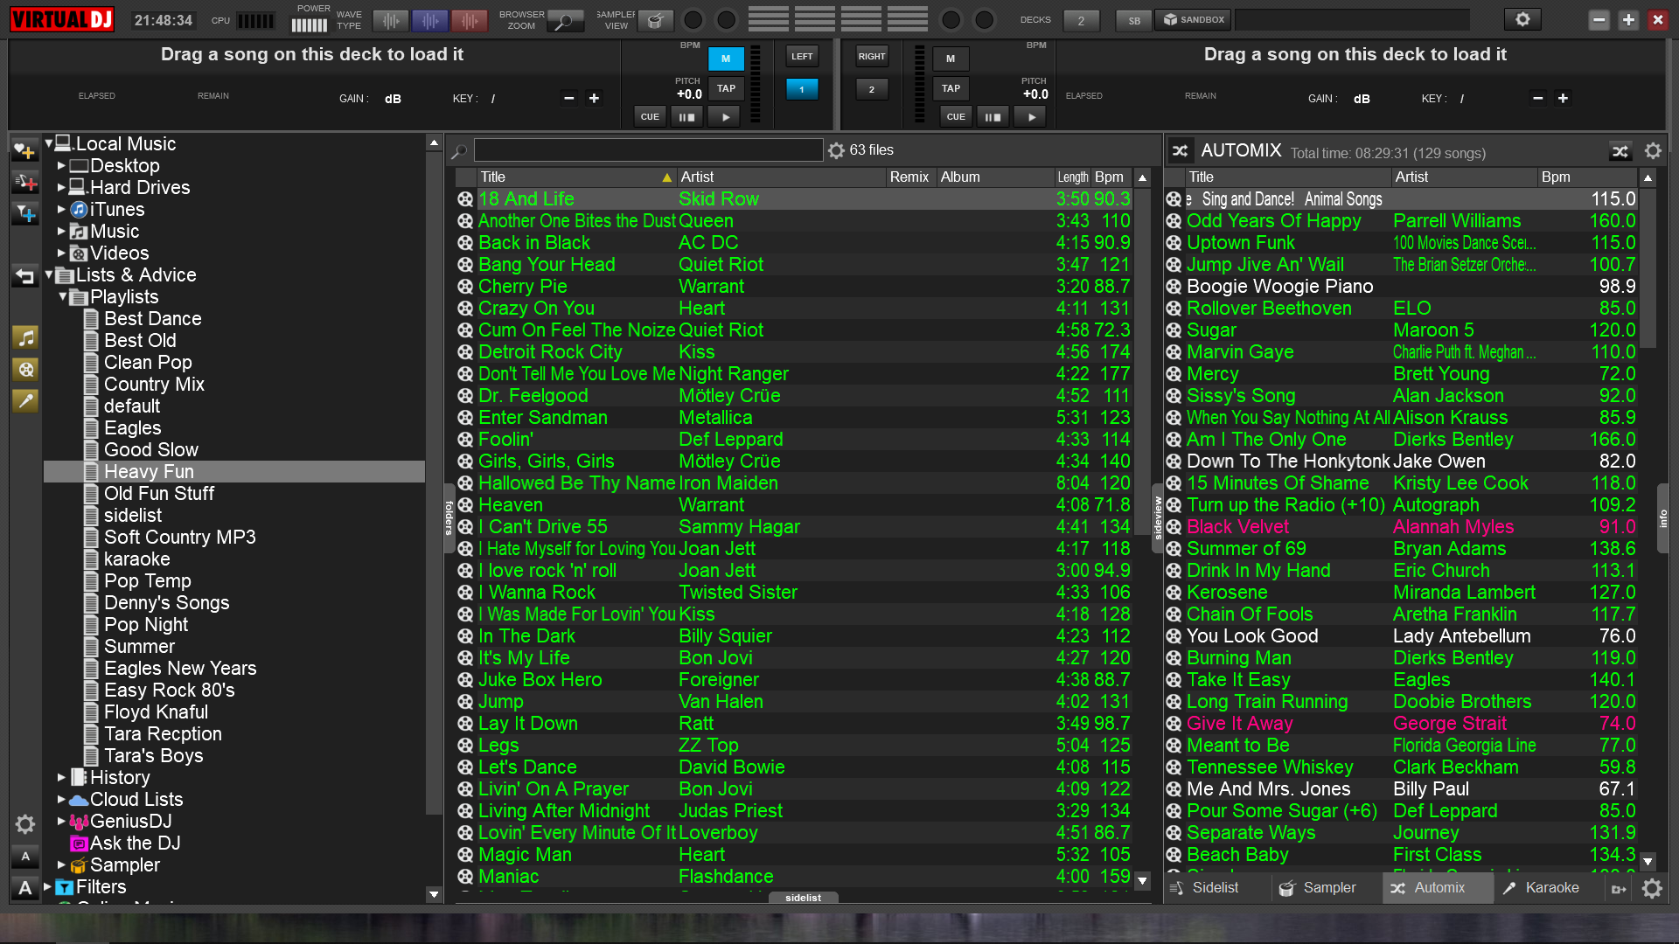This screenshot has height=944, width=1679.
Task: Raise key with right deck plus button
Action: (x=1563, y=98)
